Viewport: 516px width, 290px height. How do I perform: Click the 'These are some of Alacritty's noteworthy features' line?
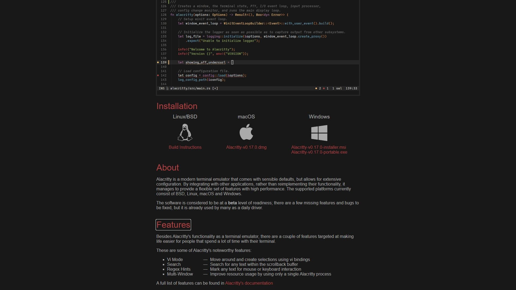click(204, 250)
